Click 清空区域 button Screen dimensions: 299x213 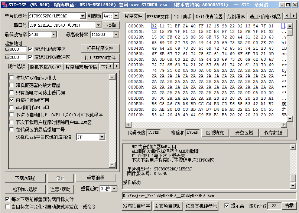pyautogui.click(x=244, y=133)
